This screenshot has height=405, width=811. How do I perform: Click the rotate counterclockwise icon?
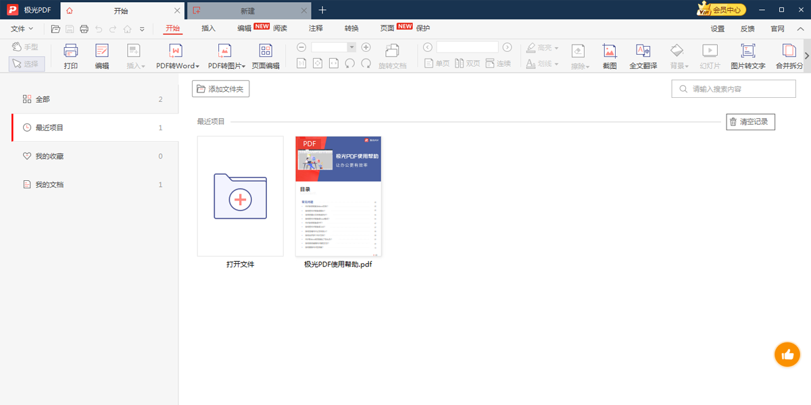point(350,63)
